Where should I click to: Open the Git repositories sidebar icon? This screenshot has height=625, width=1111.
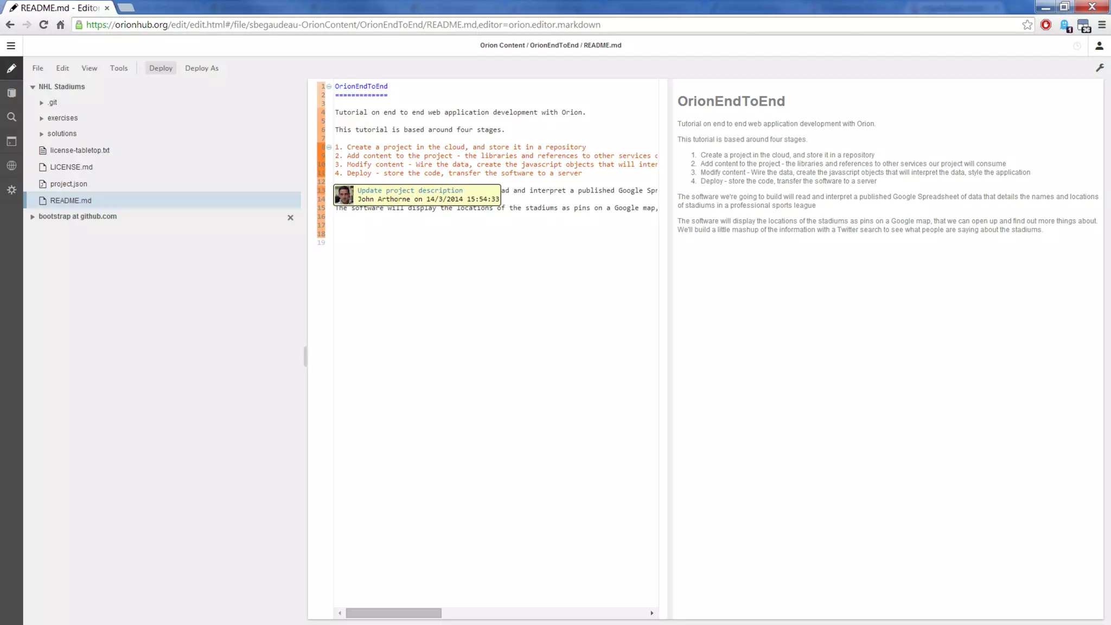click(11, 93)
